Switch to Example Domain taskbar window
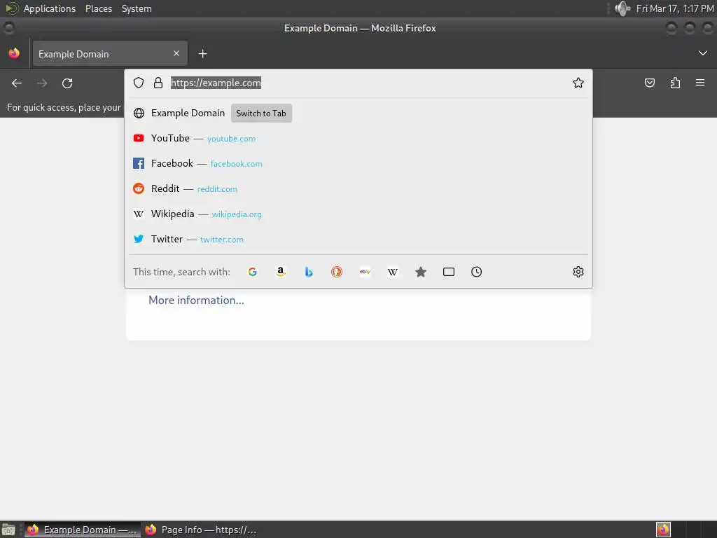The height and width of the screenshot is (538, 717). click(83, 530)
